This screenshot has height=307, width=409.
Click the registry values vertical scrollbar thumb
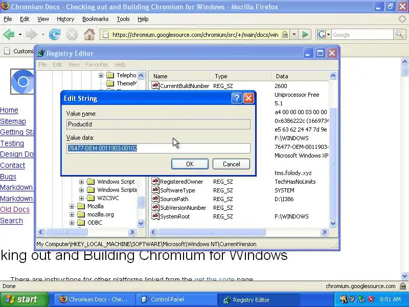point(333,163)
